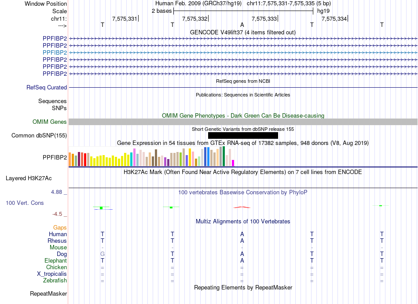
Task: Select the Dog alignment row label
Action: [62, 254]
